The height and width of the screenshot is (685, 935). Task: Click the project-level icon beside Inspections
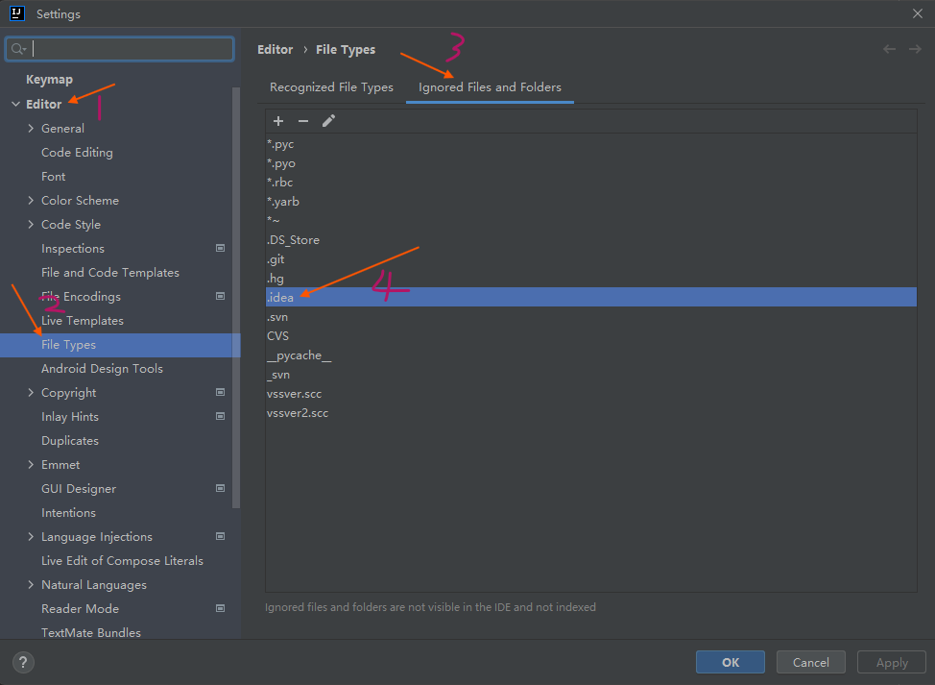click(x=220, y=248)
